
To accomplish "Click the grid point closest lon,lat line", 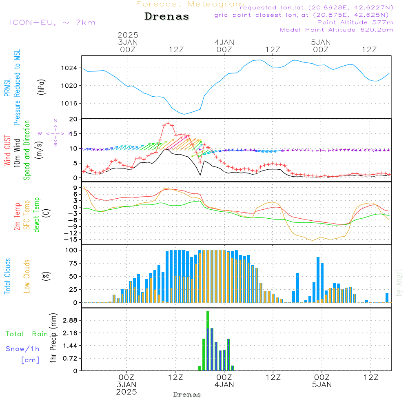I will (302, 15).
